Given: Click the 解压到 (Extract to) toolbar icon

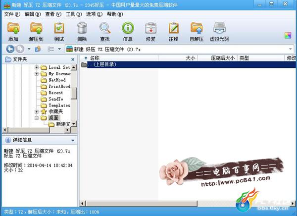Looking at the screenshot, I should (36, 28).
